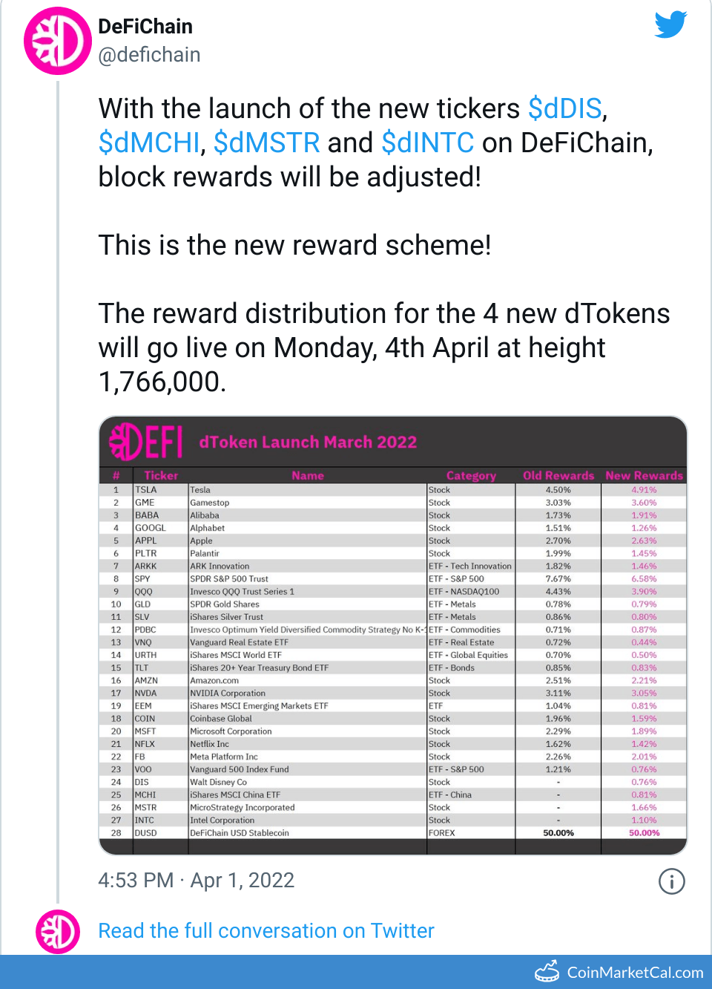
Task: Open the TSLA Tesla row in rewards image
Action: pos(297,490)
